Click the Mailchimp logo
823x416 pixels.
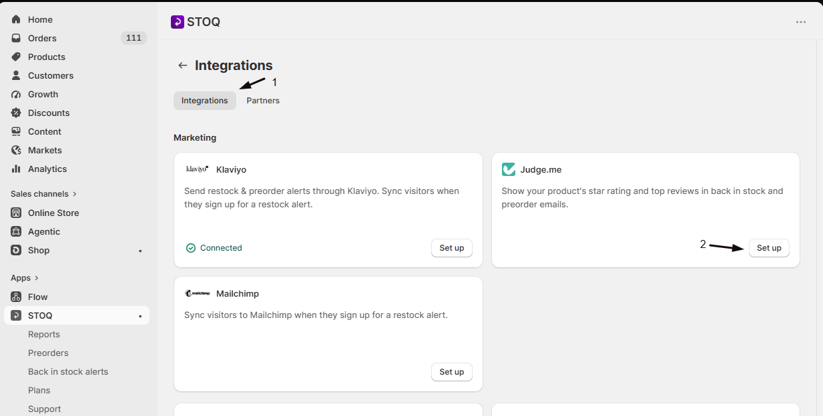tap(198, 293)
